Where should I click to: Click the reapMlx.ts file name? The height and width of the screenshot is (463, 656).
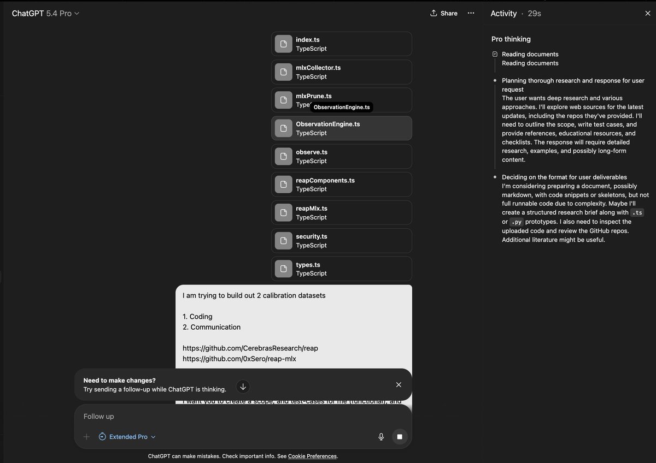click(x=312, y=208)
